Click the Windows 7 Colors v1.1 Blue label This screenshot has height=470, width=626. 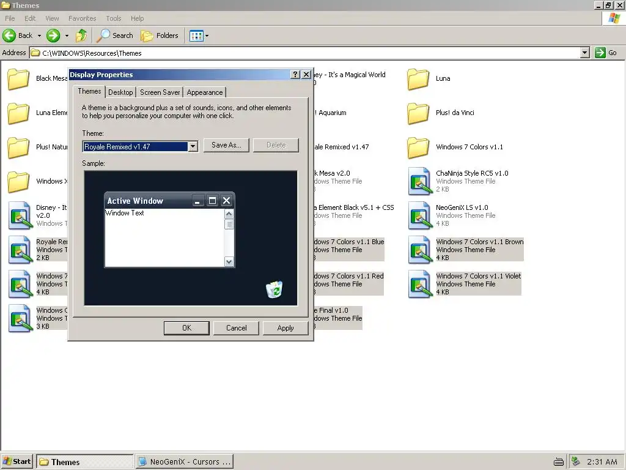coord(349,242)
